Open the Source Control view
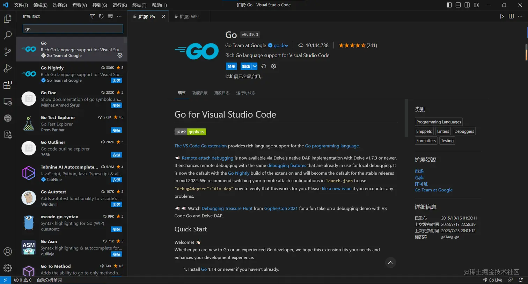This screenshot has height=284, width=528. (x=8, y=52)
